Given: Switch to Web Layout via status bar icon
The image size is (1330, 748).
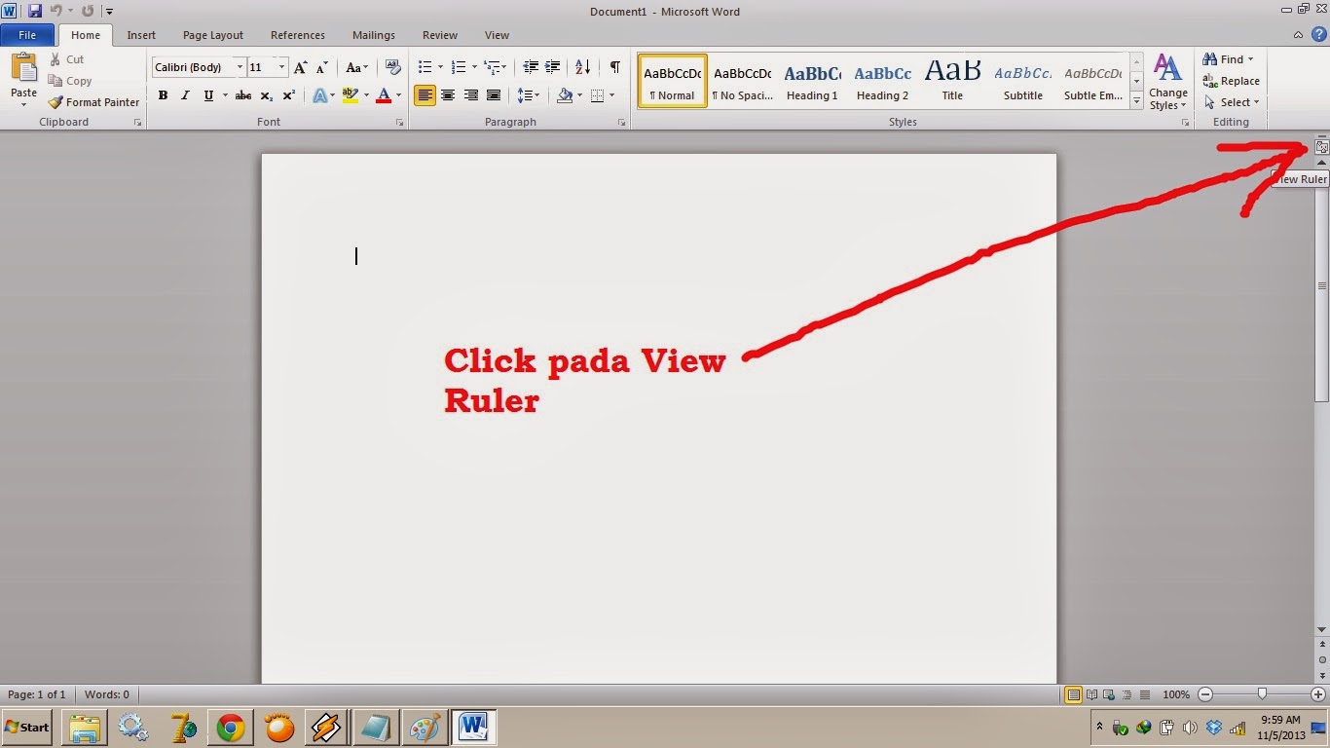Looking at the screenshot, I should tap(1106, 694).
